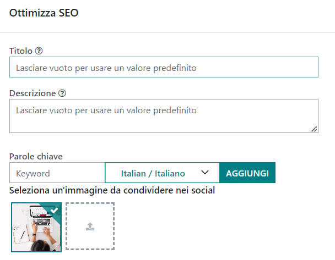Click the dashed upload image box

coord(90,226)
